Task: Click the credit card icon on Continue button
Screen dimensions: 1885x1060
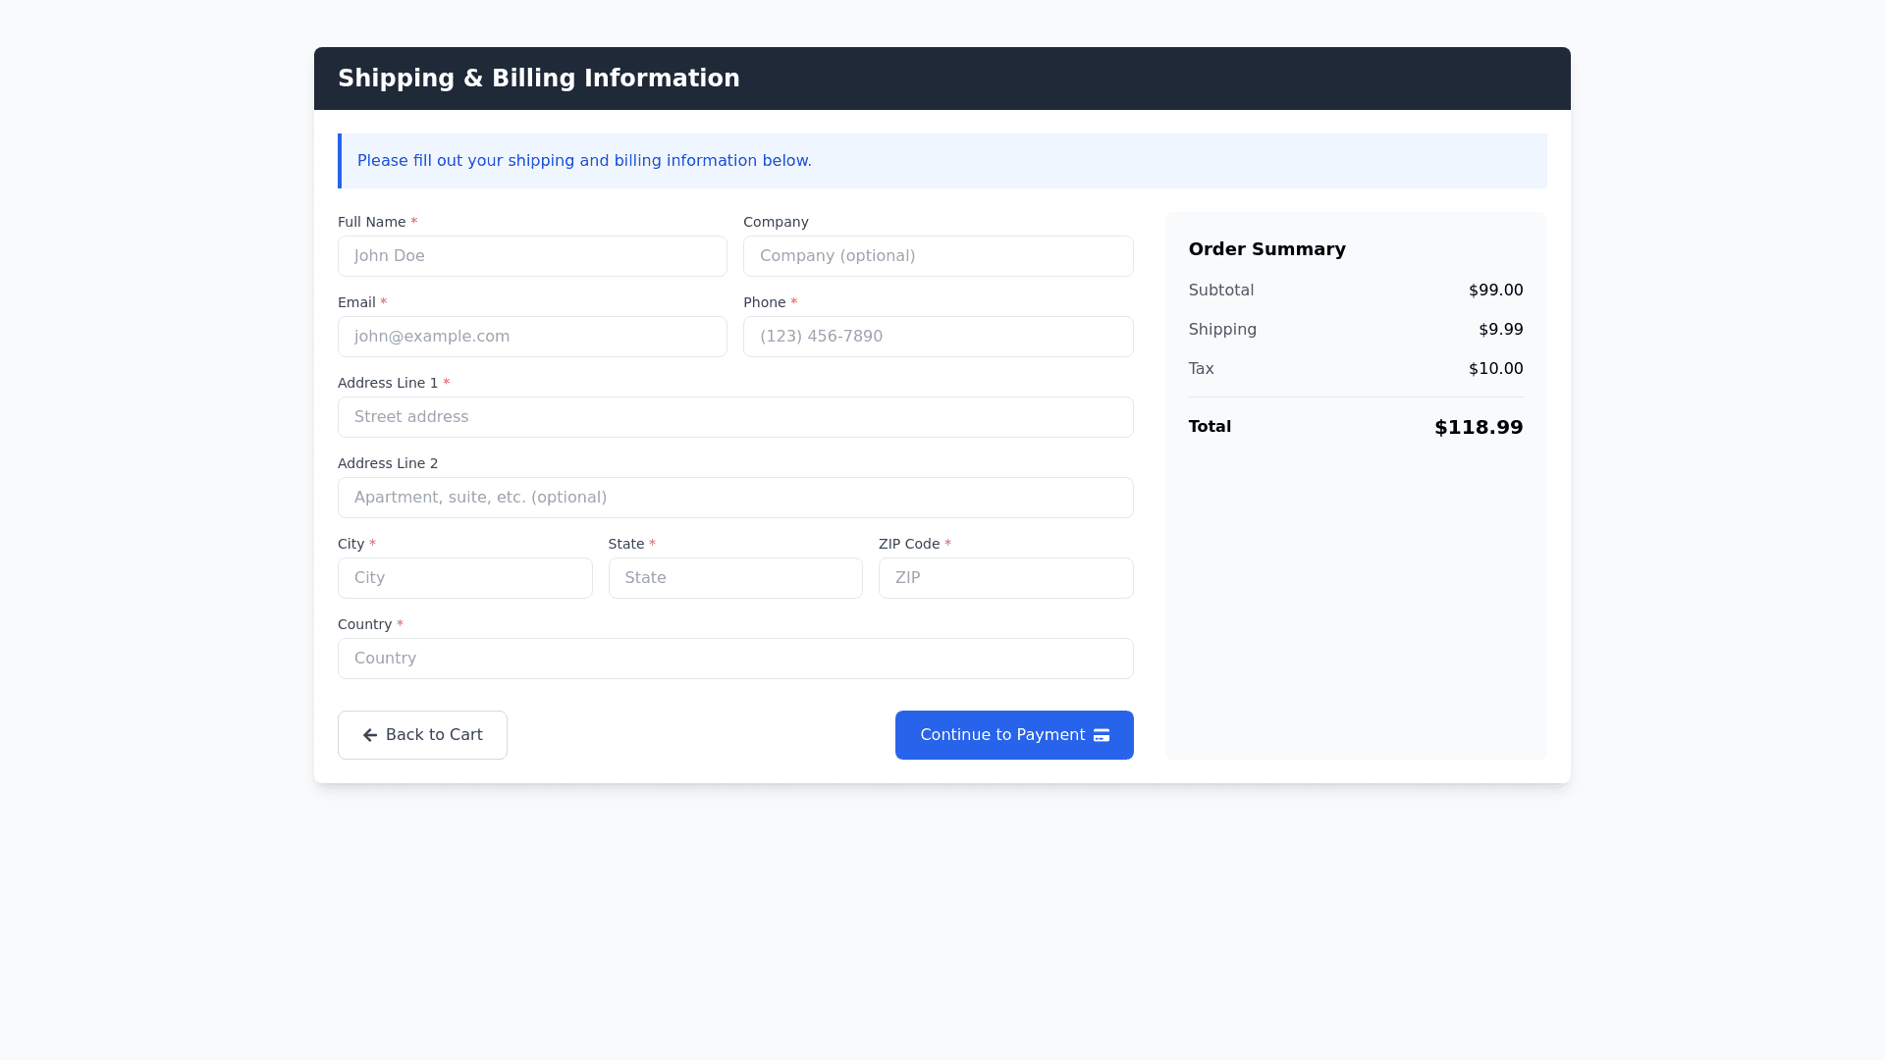Action: (1102, 735)
